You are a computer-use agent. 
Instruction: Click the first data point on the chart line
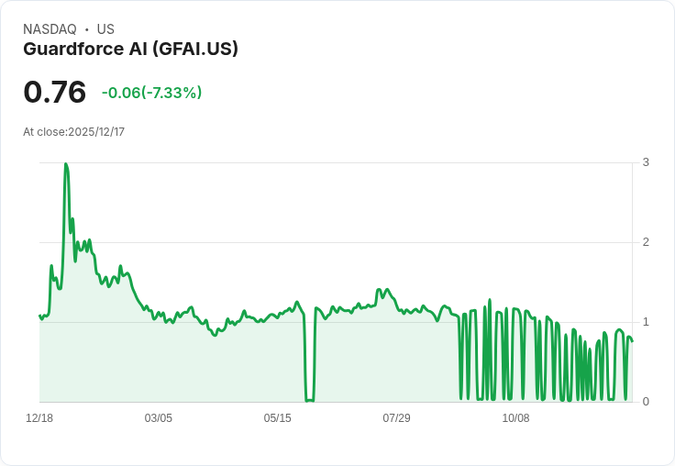point(39,316)
